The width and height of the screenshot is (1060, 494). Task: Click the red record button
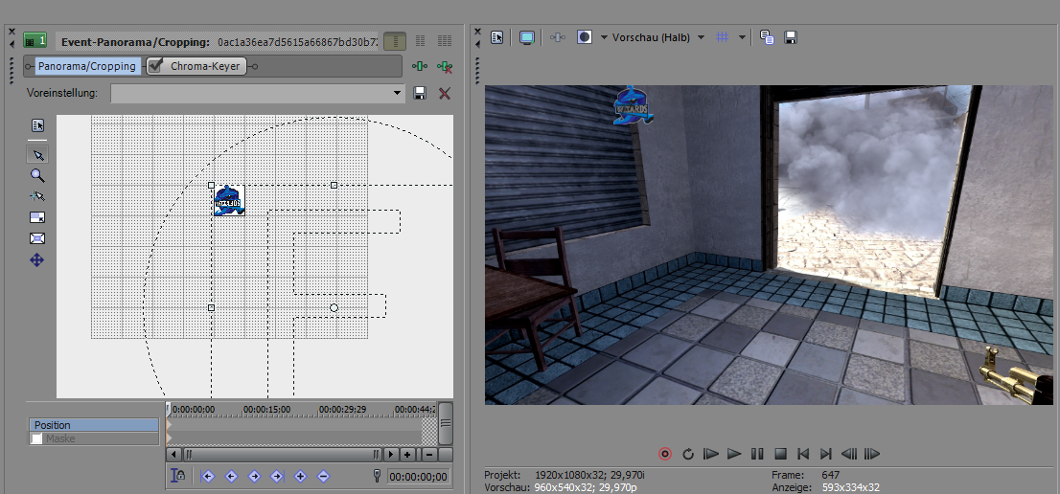coord(665,454)
